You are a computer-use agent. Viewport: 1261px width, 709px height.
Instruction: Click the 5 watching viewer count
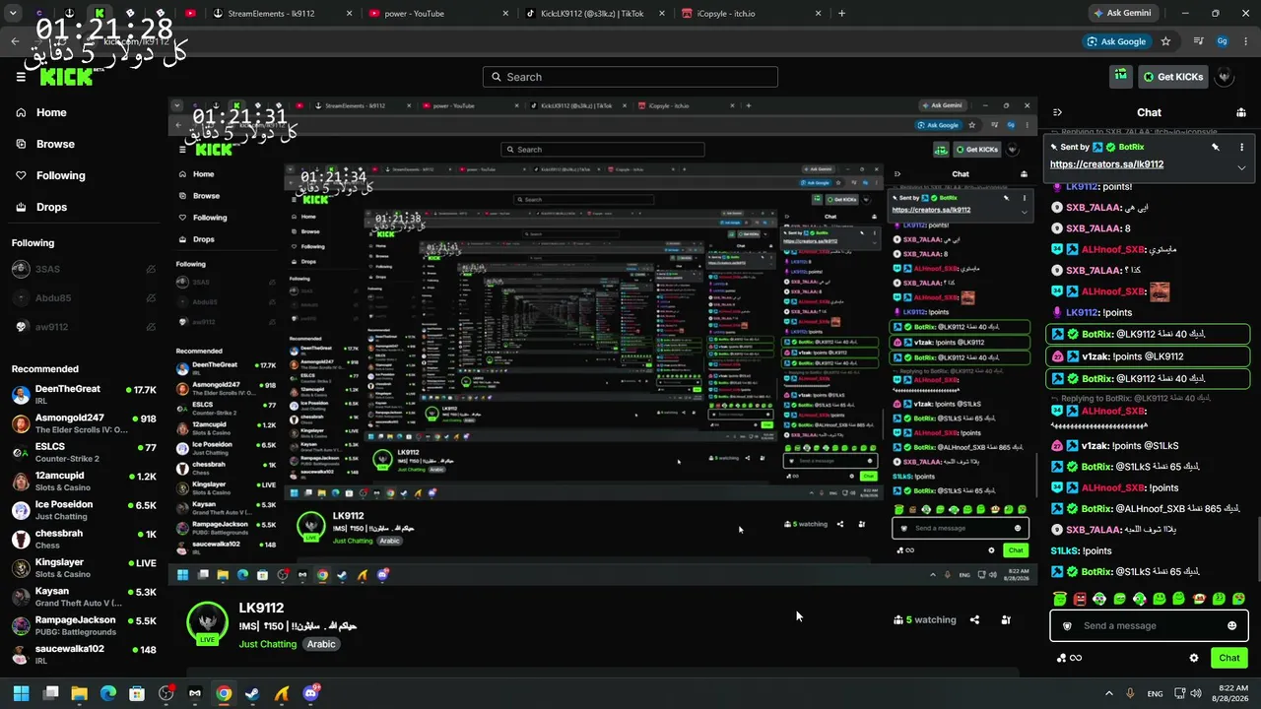click(x=925, y=620)
